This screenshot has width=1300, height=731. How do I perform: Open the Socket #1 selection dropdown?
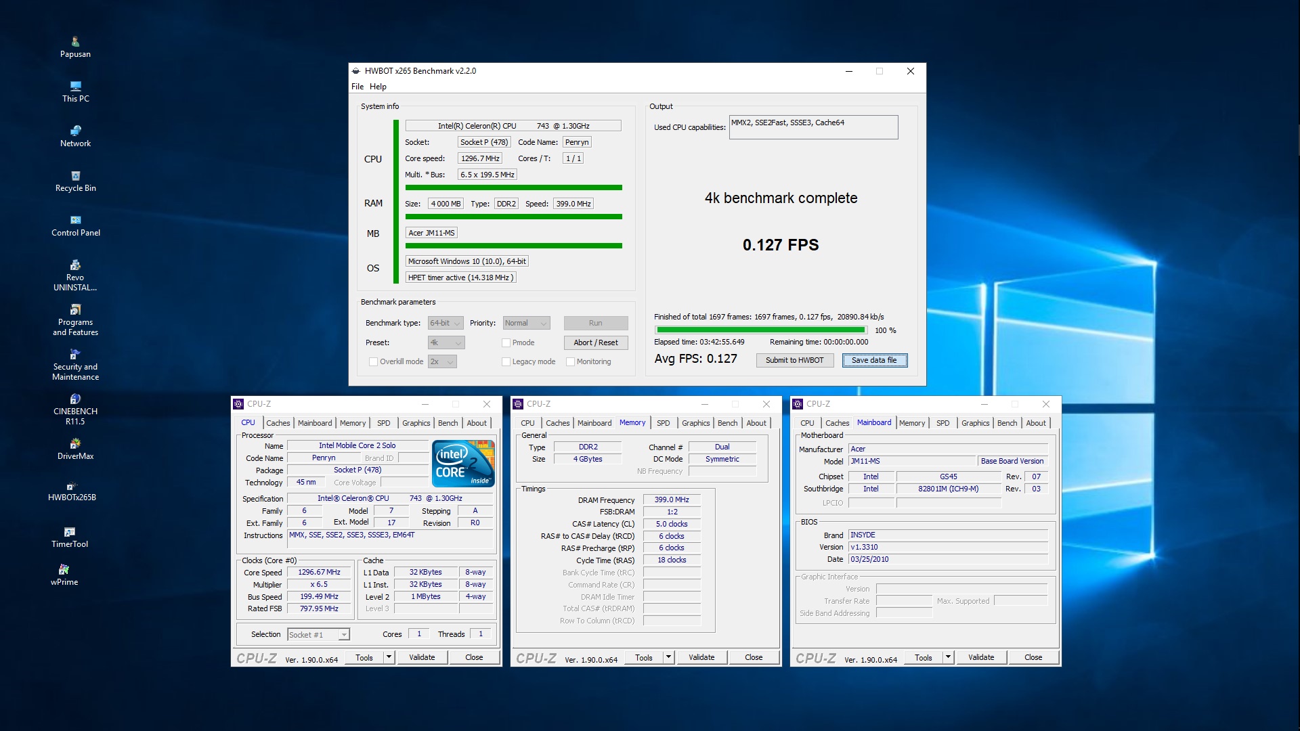point(318,635)
